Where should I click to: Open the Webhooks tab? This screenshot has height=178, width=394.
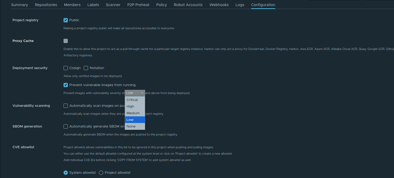click(219, 5)
